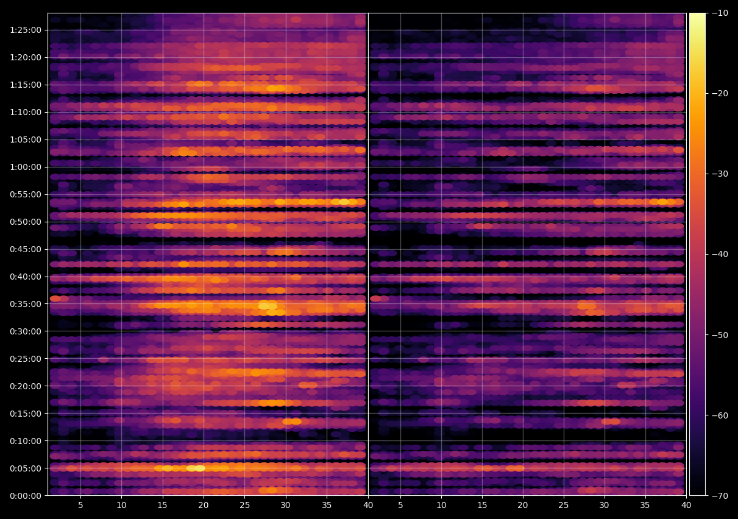Click the 0:40:00 y-axis time label
This screenshot has height=519, width=738.
tap(26, 277)
